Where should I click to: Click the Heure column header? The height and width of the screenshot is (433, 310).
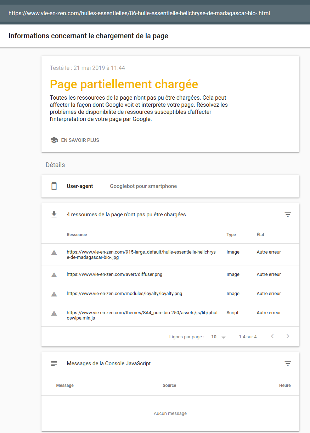[284, 385]
